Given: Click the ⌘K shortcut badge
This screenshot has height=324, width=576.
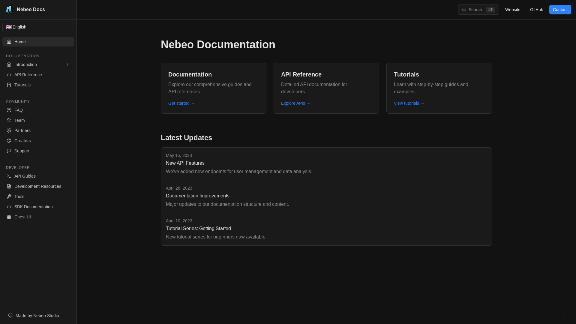Looking at the screenshot, I should coord(490,10).
